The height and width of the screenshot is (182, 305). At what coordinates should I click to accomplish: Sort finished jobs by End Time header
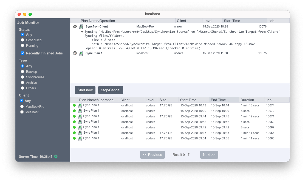click(x=224, y=100)
